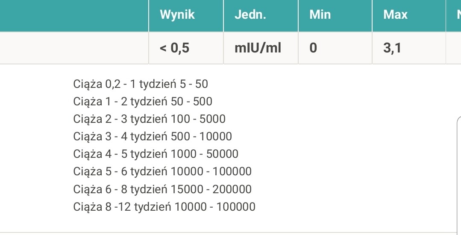Click the mIU/ml unit cell

click(x=258, y=48)
